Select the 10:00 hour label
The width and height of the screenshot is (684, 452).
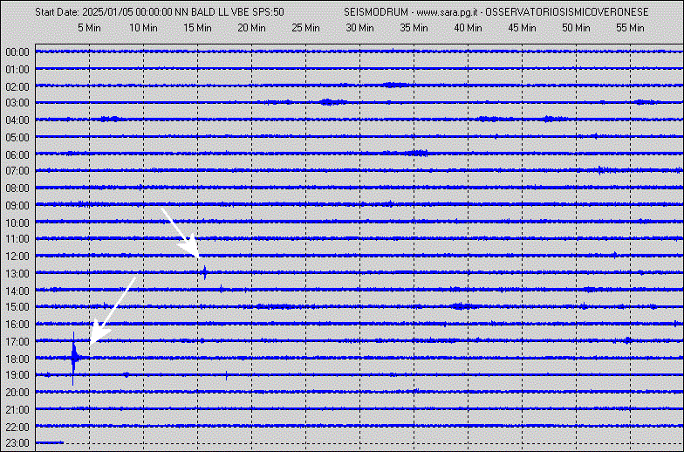(x=17, y=223)
